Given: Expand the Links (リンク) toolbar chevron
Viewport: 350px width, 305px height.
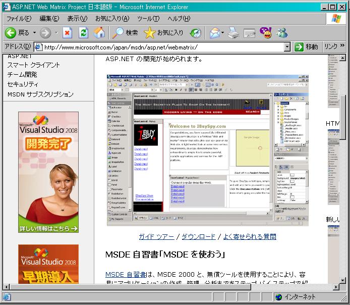Looking at the screenshot, I should (342, 45).
